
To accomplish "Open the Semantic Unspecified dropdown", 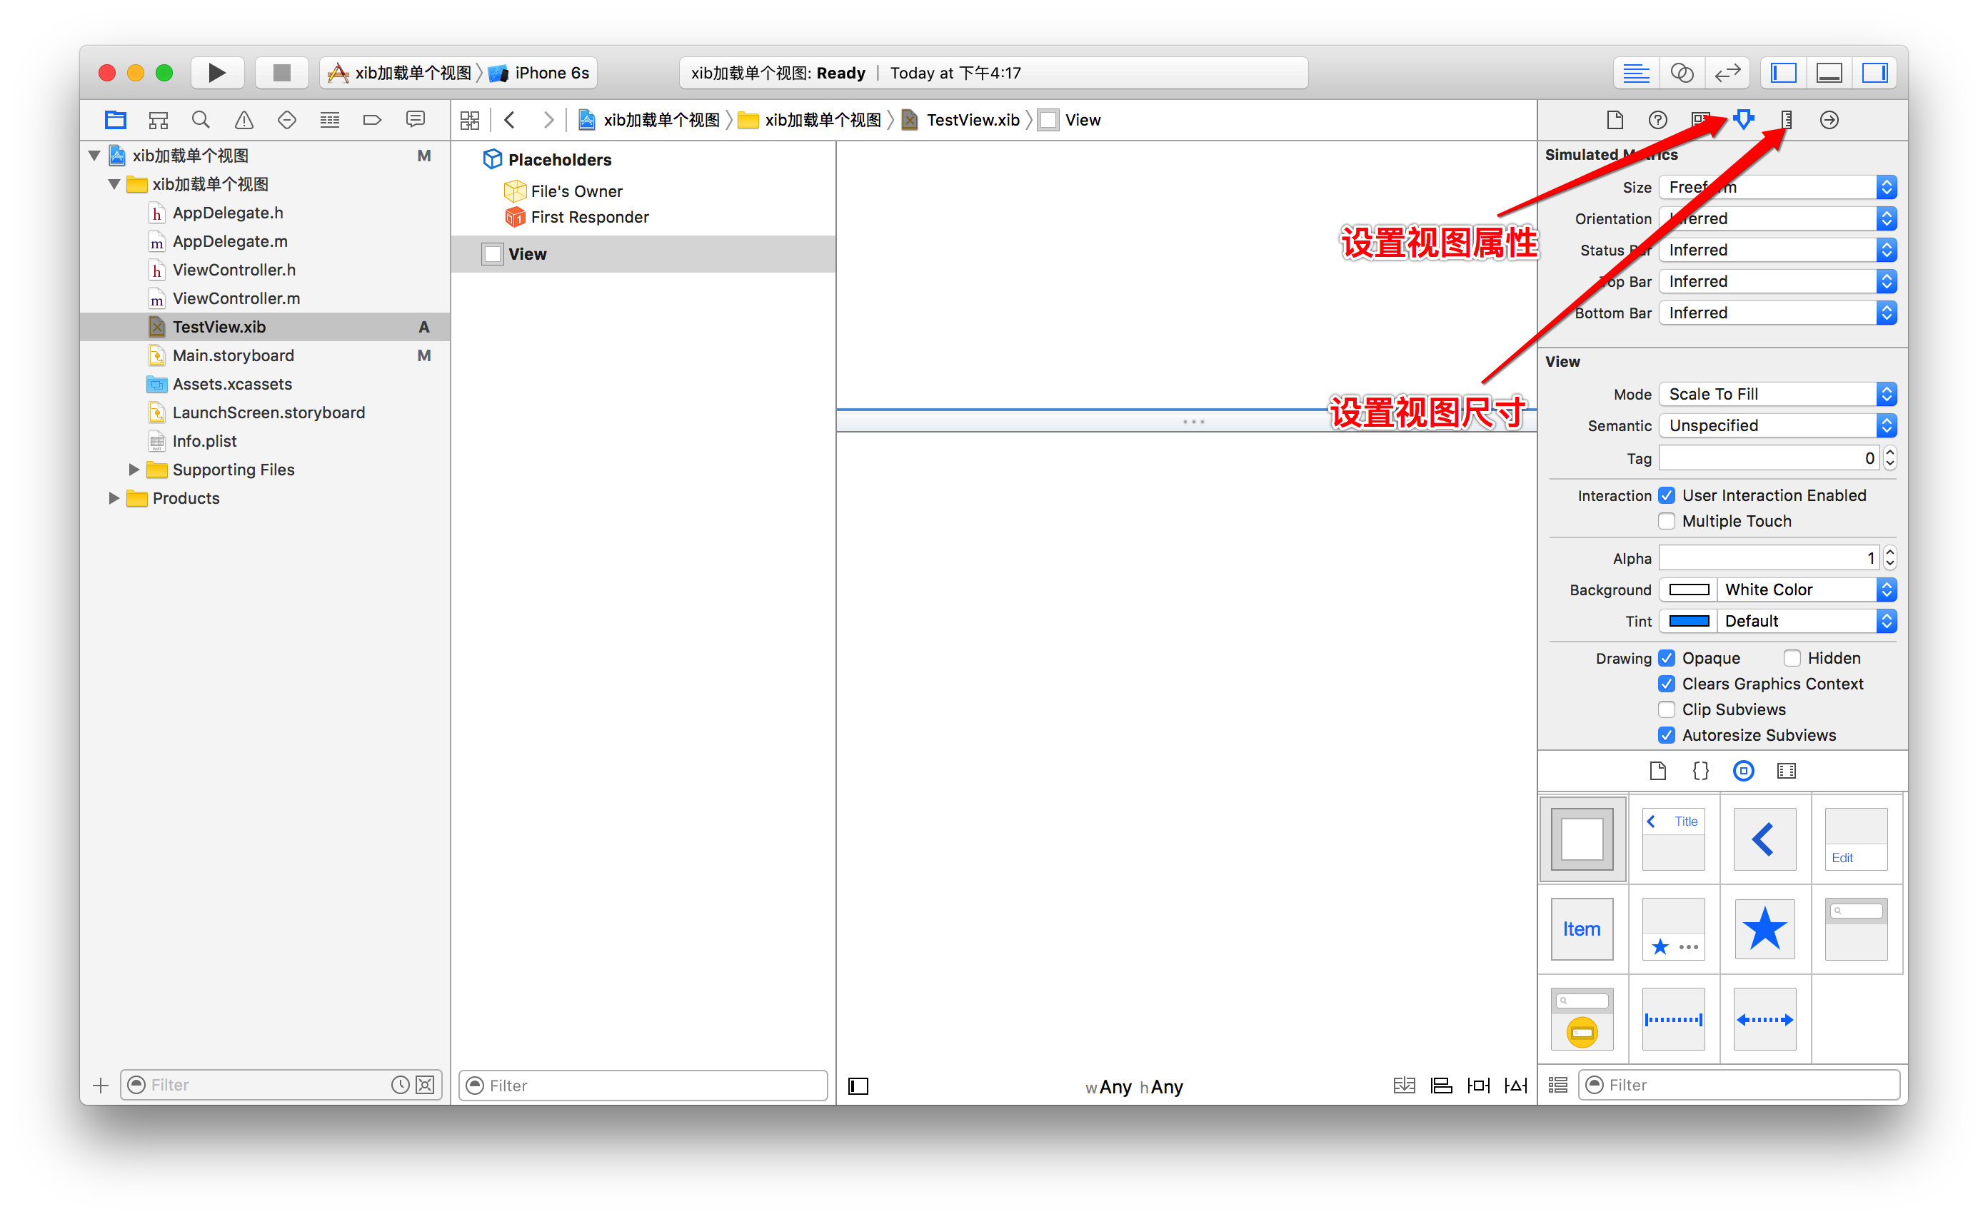I will [x=1777, y=425].
